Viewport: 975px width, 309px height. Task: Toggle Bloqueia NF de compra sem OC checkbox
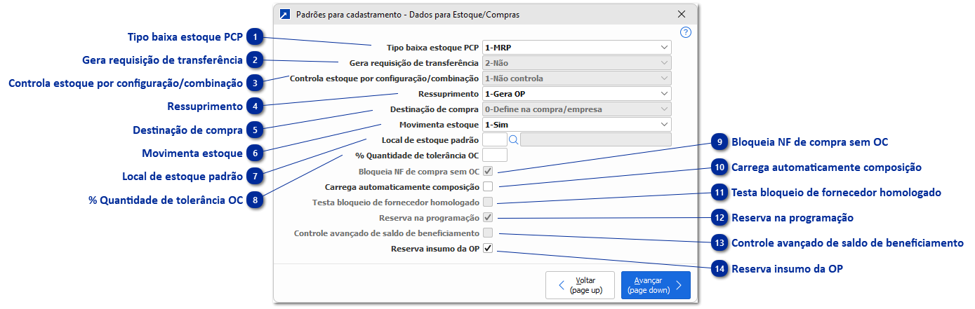488,171
